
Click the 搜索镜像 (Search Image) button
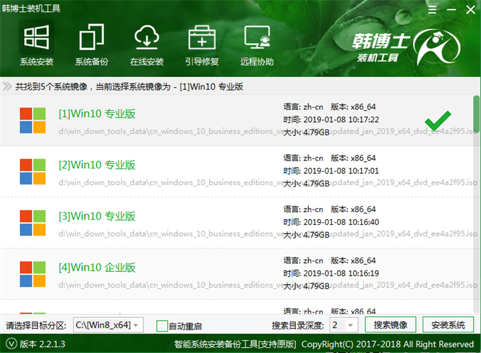tap(390, 325)
